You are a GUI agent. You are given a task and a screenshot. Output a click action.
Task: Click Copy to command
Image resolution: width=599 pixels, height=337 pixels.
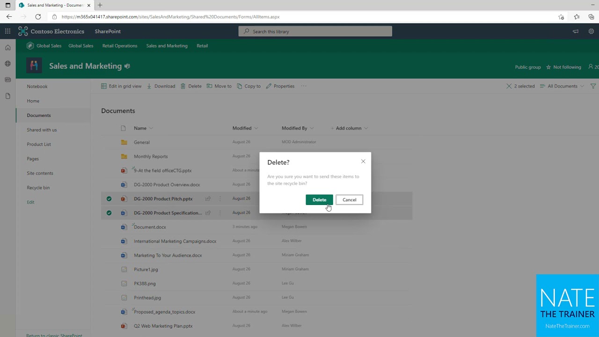click(248, 86)
